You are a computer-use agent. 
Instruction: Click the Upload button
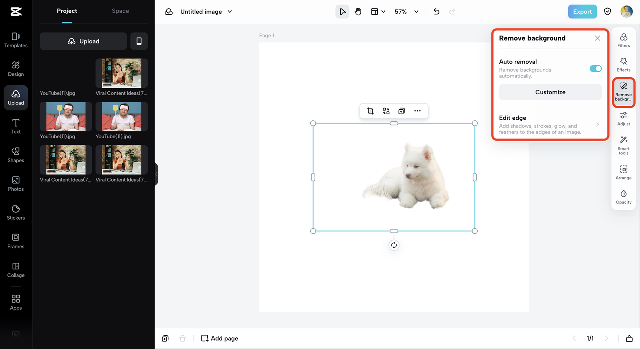(x=83, y=41)
